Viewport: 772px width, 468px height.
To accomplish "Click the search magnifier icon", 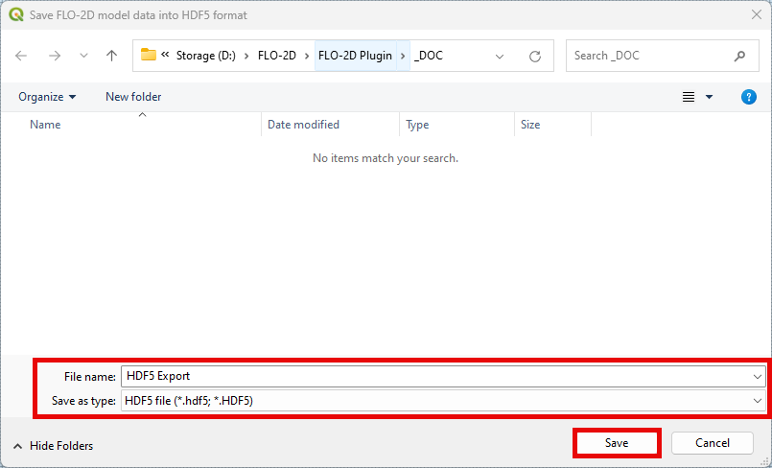I will tap(739, 56).
